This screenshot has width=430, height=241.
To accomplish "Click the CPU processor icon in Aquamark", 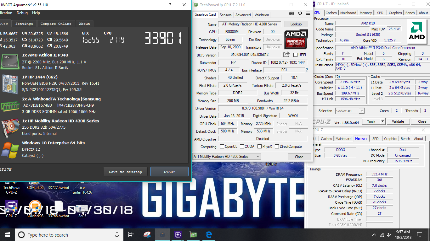I will point(9,62).
